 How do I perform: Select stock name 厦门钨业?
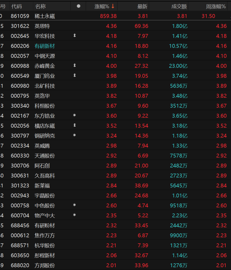pyautogui.click(x=45, y=76)
